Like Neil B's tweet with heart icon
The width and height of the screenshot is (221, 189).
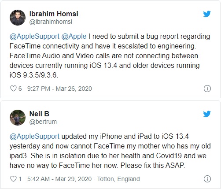[x=13, y=179]
